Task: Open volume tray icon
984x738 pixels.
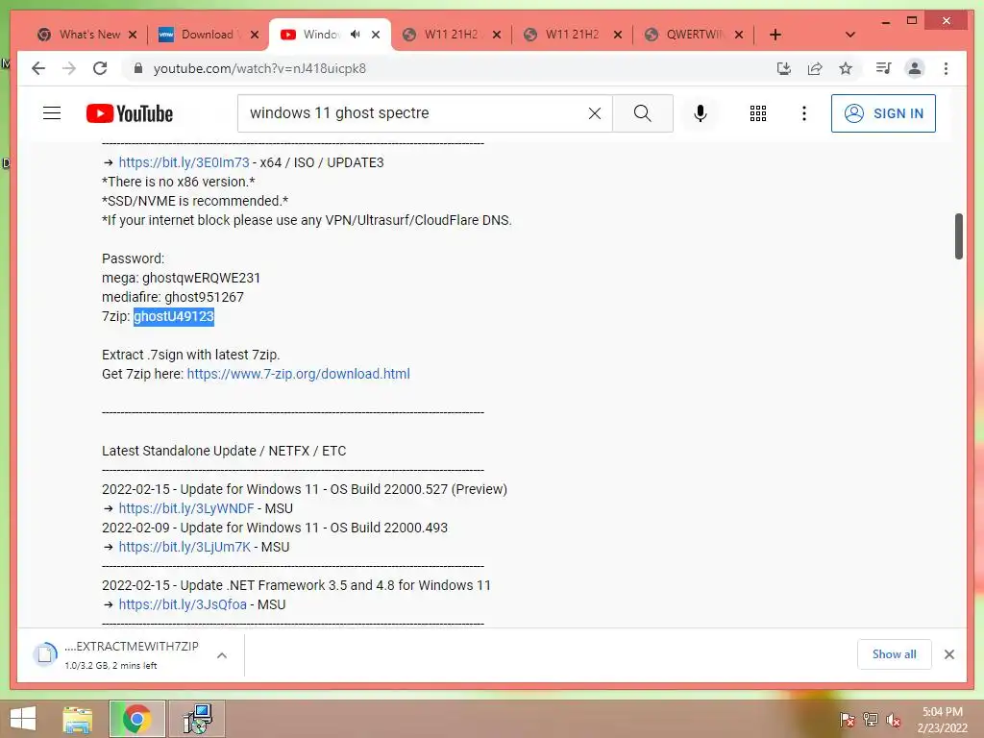Action: coord(894,720)
